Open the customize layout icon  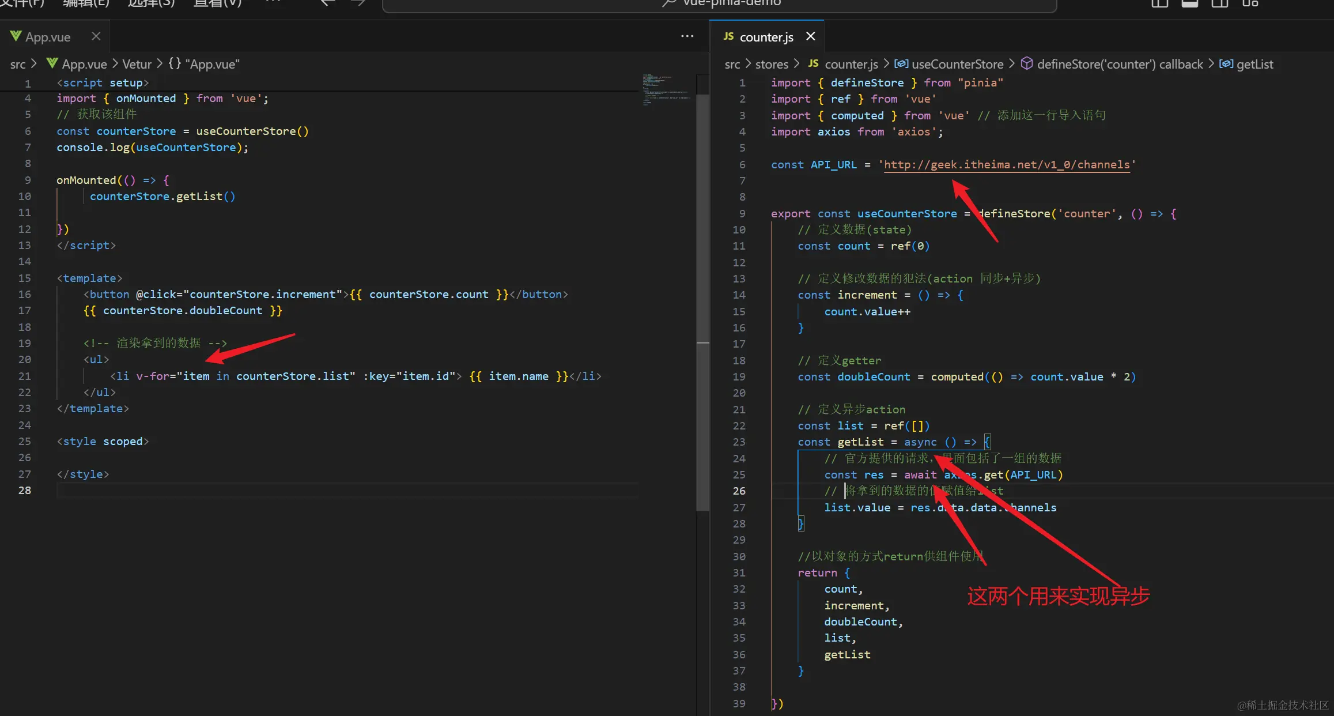1250,3
